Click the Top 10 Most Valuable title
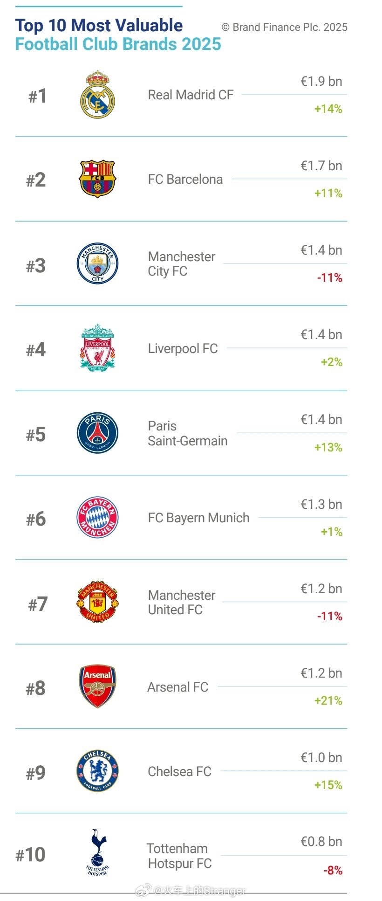This screenshot has width=382, height=901. [x=99, y=26]
